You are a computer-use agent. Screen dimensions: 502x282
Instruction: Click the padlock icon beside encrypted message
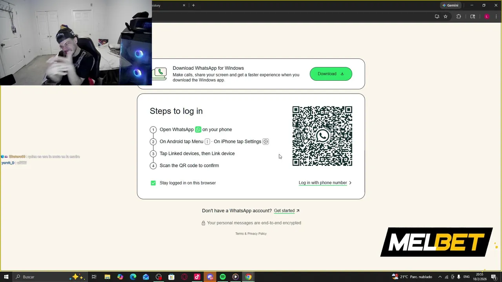pyautogui.click(x=204, y=223)
